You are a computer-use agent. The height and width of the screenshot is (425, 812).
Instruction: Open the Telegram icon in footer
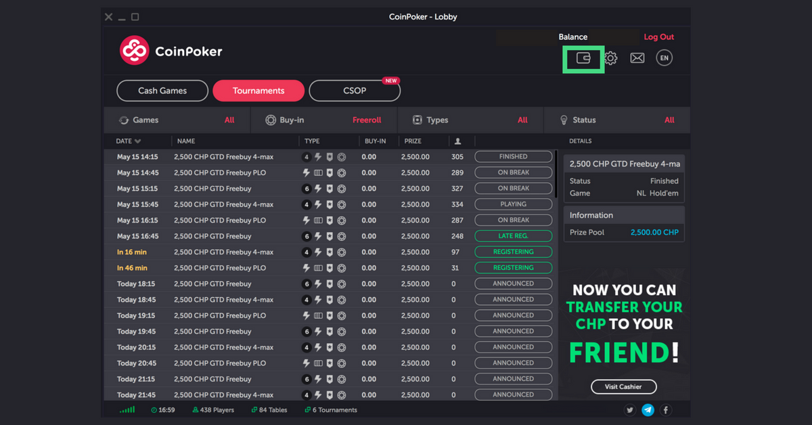[x=648, y=410]
